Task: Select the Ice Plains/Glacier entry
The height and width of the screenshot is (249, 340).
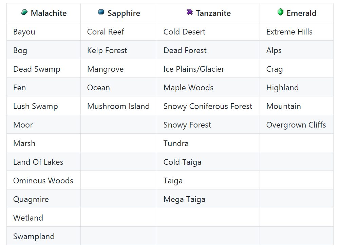Action: [194, 69]
